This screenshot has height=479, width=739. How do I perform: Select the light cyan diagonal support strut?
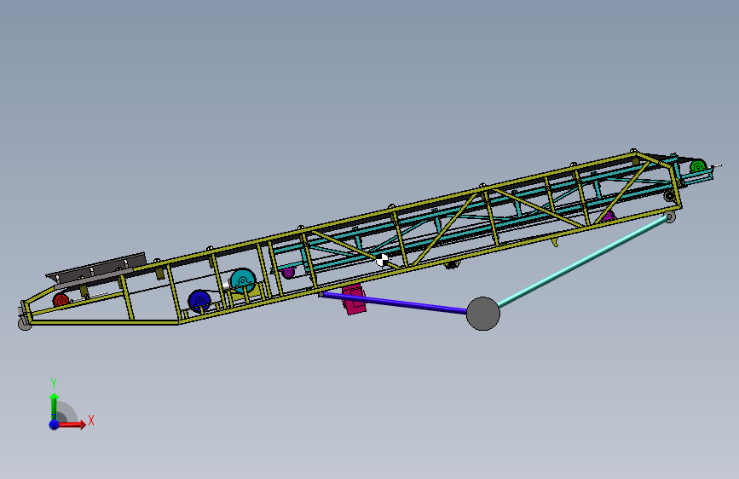(x=582, y=261)
